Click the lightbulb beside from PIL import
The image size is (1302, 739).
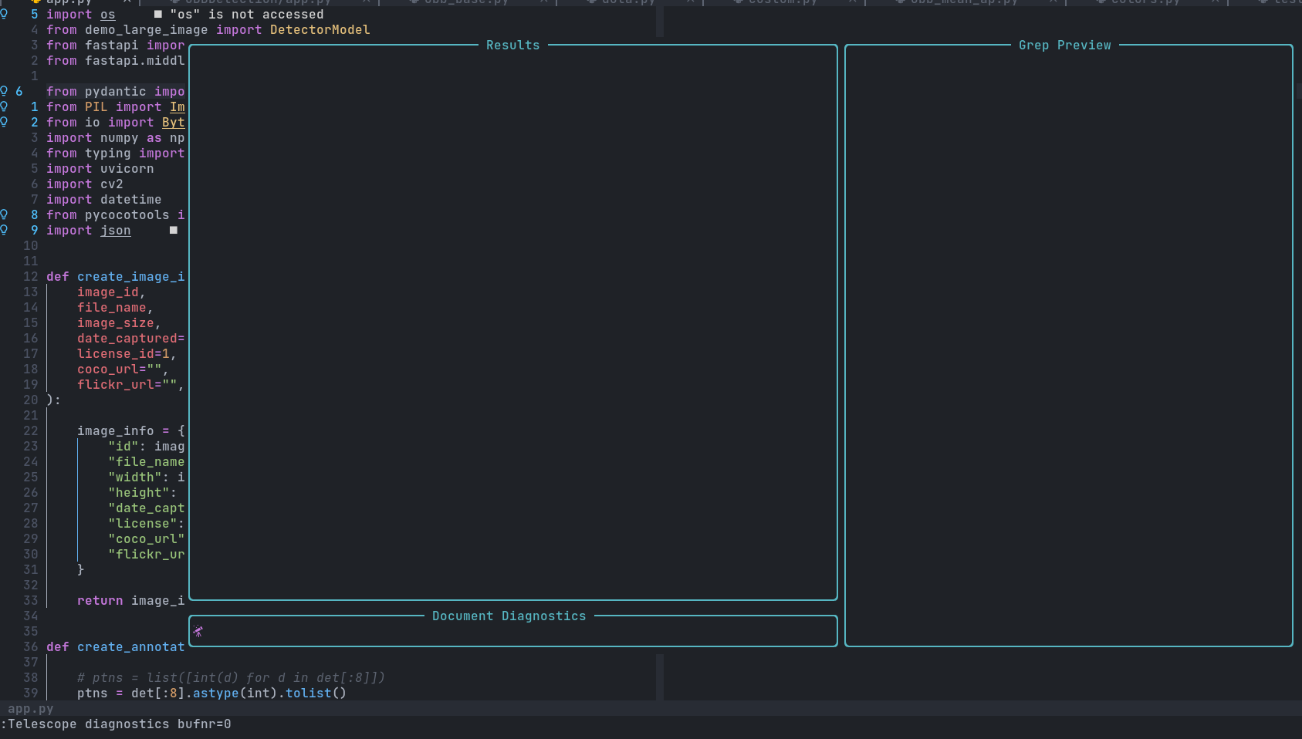coord(4,106)
